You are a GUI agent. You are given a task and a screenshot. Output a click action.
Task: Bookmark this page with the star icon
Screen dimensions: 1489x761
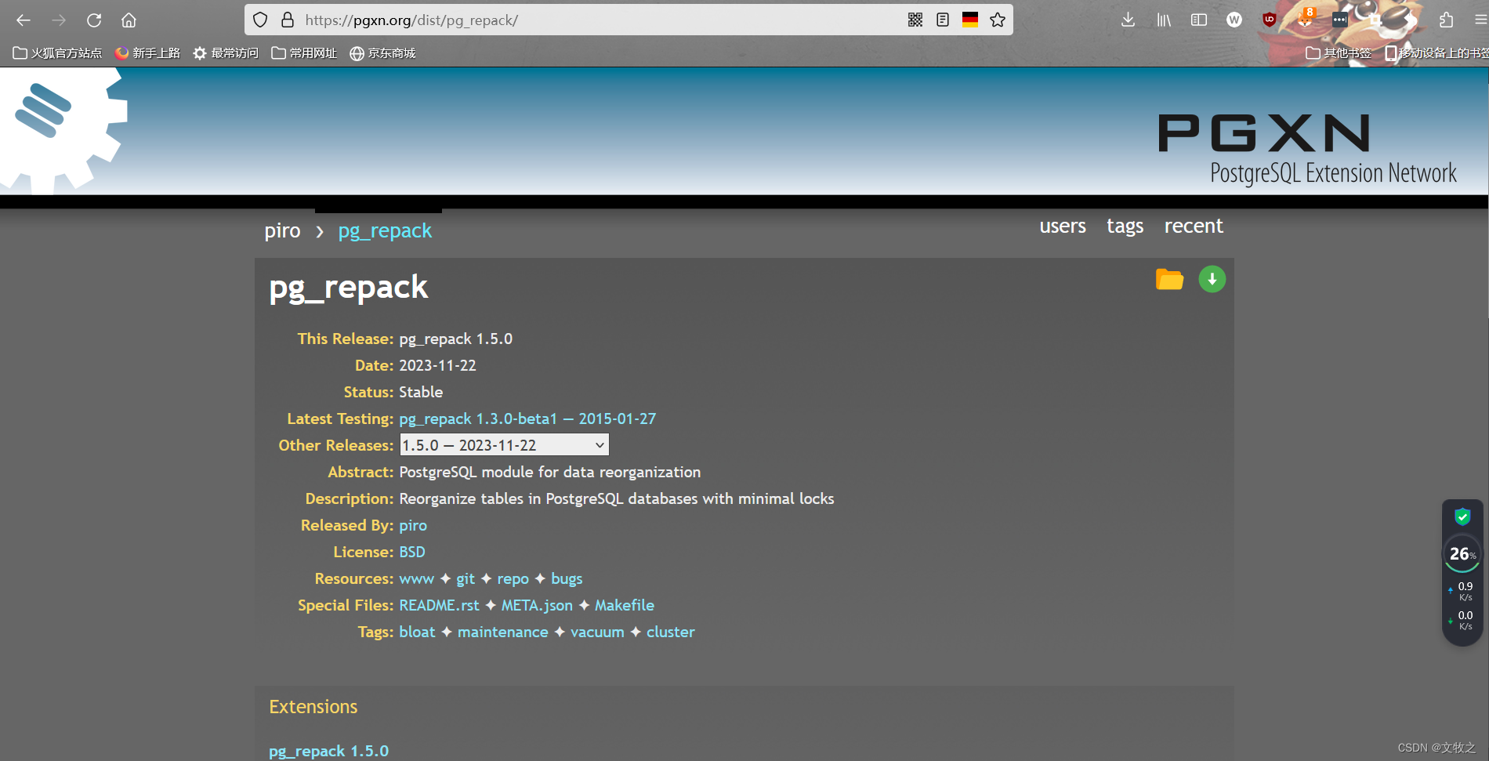click(997, 20)
